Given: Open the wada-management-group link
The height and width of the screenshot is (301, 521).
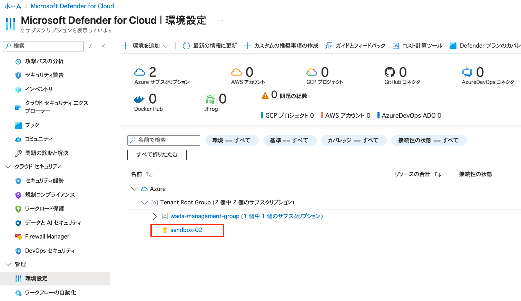Looking at the screenshot, I should 247,216.
